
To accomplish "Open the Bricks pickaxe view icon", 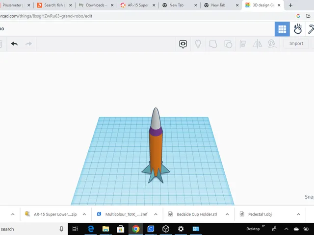I will click(311, 29).
